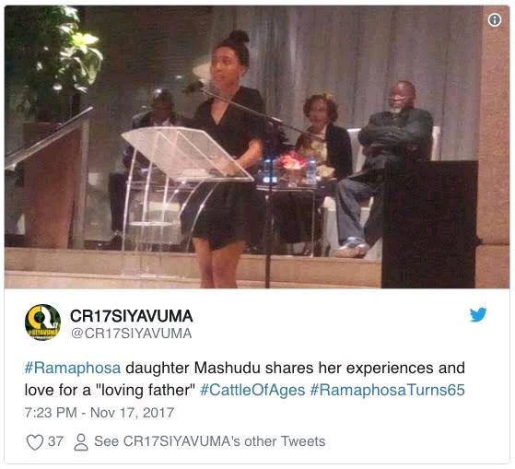Screen dimensions: 515x469
Task: Follow the #Ramaphosa hashtag
Action: tap(73, 368)
